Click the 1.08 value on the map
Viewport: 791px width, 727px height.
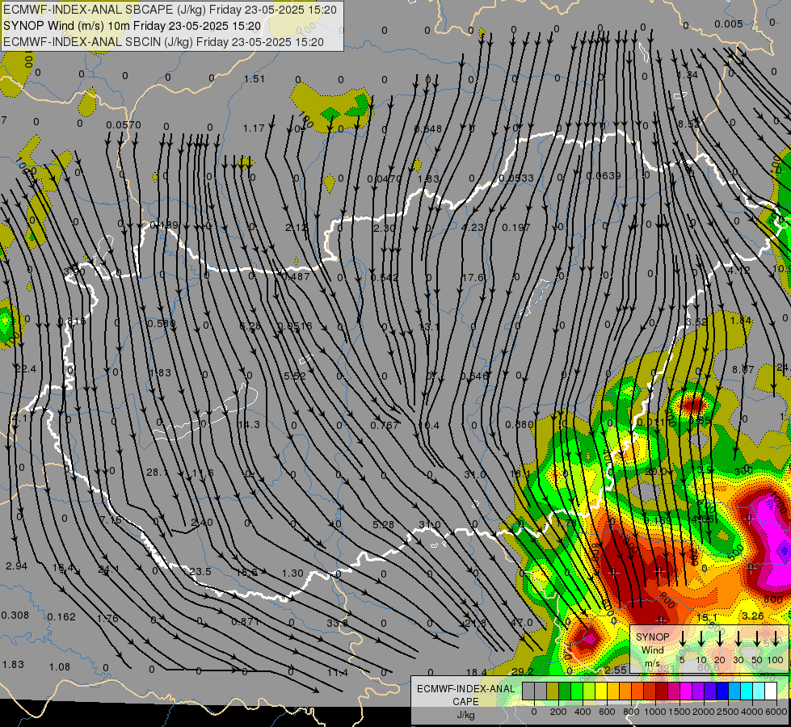[x=60, y=667]
